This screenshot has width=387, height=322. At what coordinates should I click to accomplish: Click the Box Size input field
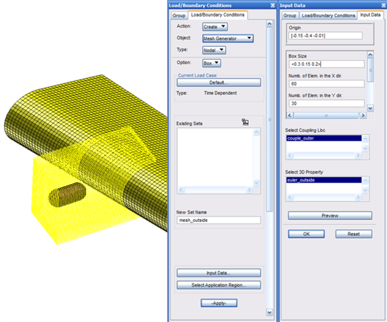(x=326, y=64)
